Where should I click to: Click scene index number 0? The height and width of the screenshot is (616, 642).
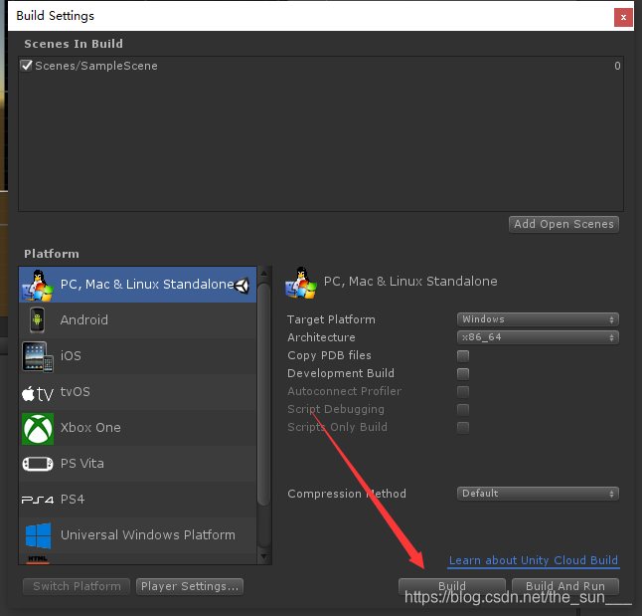coord(617,66)
